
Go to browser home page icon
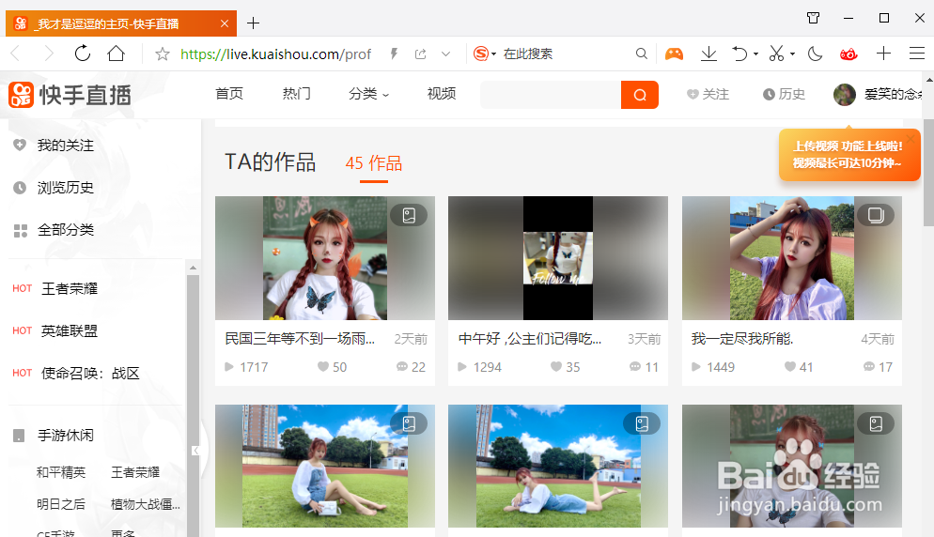(x=117, y=54)
